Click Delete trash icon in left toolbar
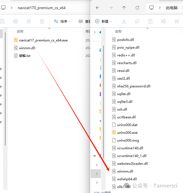The image size is (183, 193). (42, 21)
